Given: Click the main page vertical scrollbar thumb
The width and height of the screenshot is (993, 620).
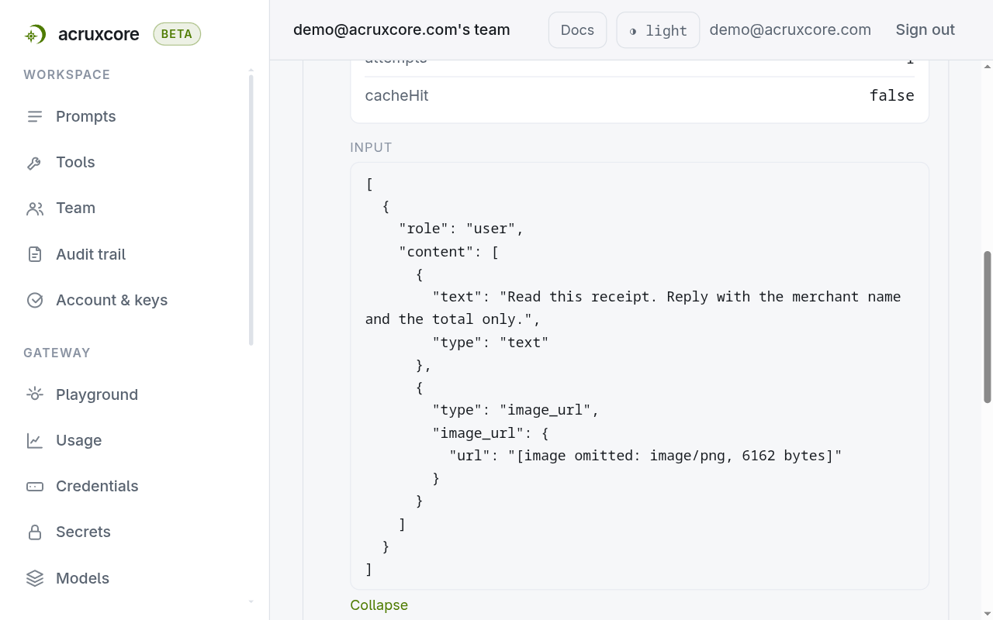Looking at the screenshot, I should point(988,327).
